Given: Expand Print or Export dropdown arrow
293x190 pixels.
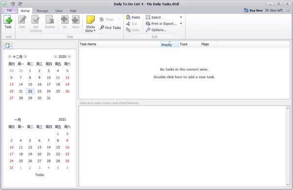Looking at the screenshot, I should point(181,23).
